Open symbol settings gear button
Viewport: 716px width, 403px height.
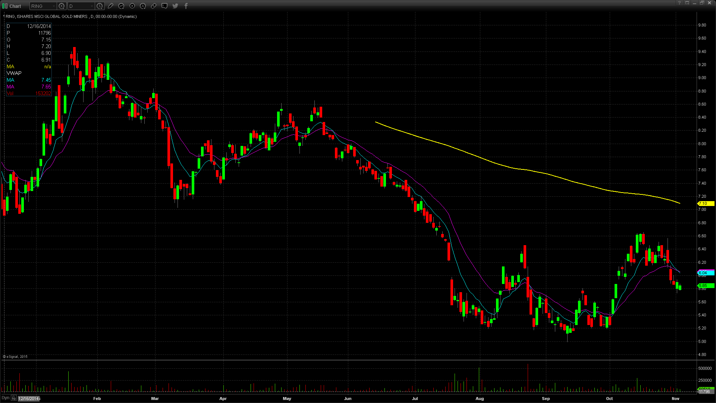pos(62,6)
